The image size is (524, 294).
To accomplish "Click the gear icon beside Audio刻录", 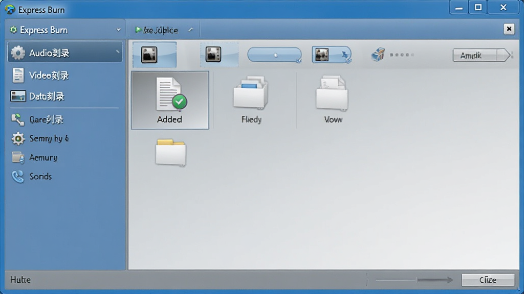I will click(18, 53).
